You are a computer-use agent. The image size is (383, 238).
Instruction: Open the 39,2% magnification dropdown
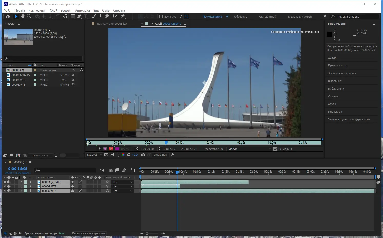click(x=95, y=155)
